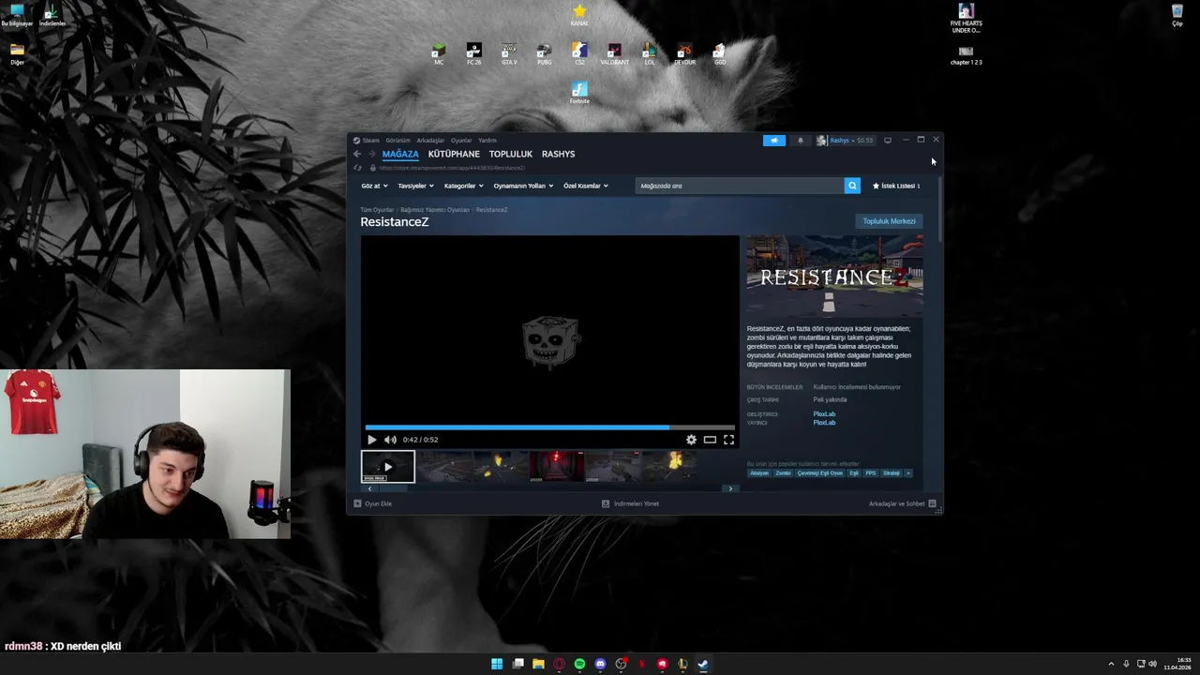Screen dimensions: 1200x675
Task: Focus the Mağazada ara search field
Action: [740, 186]
